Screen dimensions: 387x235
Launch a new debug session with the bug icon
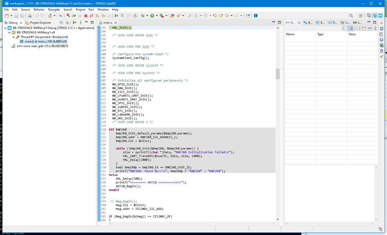tap(143, 16)
